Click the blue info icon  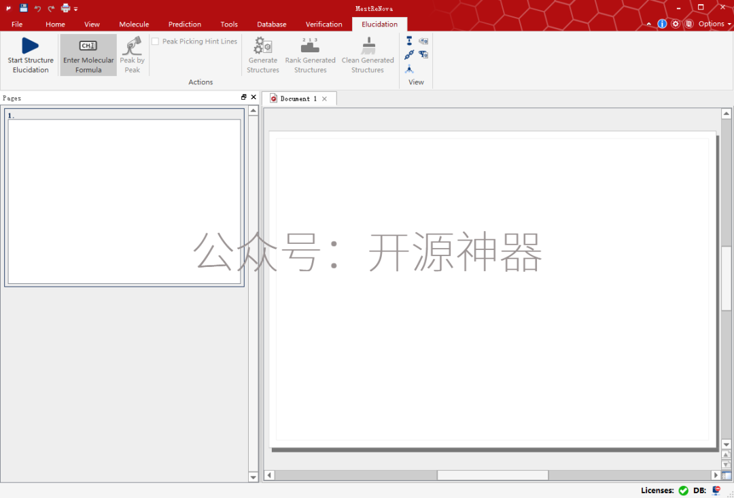(662, 24)
